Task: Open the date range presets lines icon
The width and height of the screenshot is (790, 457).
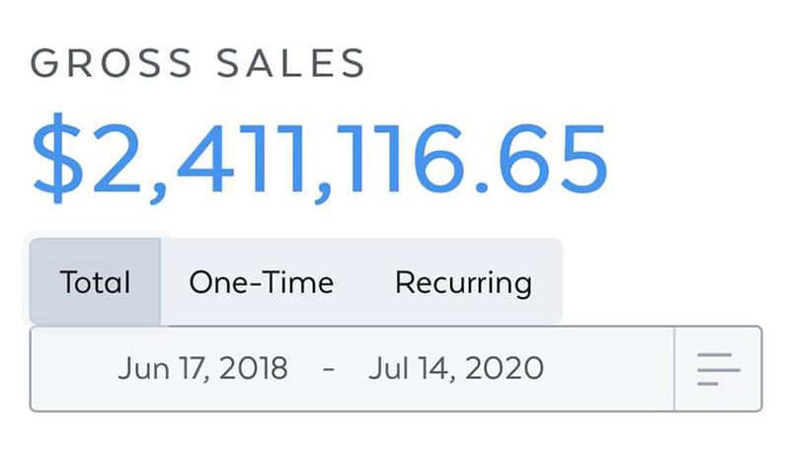Action: click(719, 369)
